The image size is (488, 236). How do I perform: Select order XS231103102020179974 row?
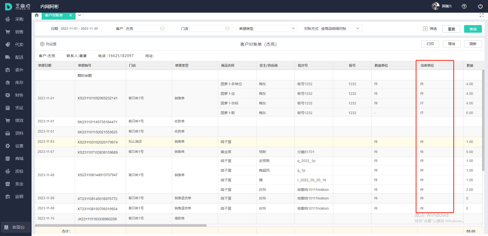pyautogui.click(x=258, y=142)
